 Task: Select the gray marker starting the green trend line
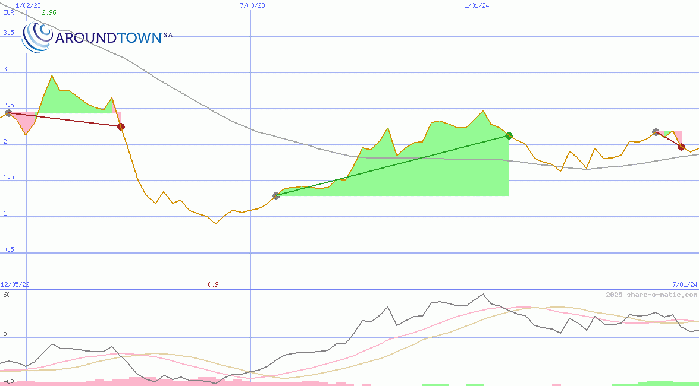pyautogui.click(x=276, y=195)
